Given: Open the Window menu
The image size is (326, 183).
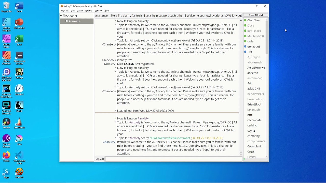Looking at the screenshot, I should tap(98, 11).
